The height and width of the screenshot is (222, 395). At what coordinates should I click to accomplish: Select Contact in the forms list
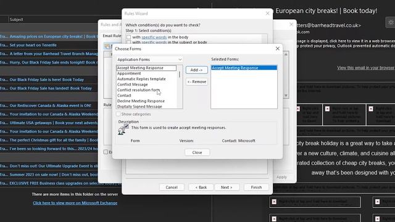(124, 96)
